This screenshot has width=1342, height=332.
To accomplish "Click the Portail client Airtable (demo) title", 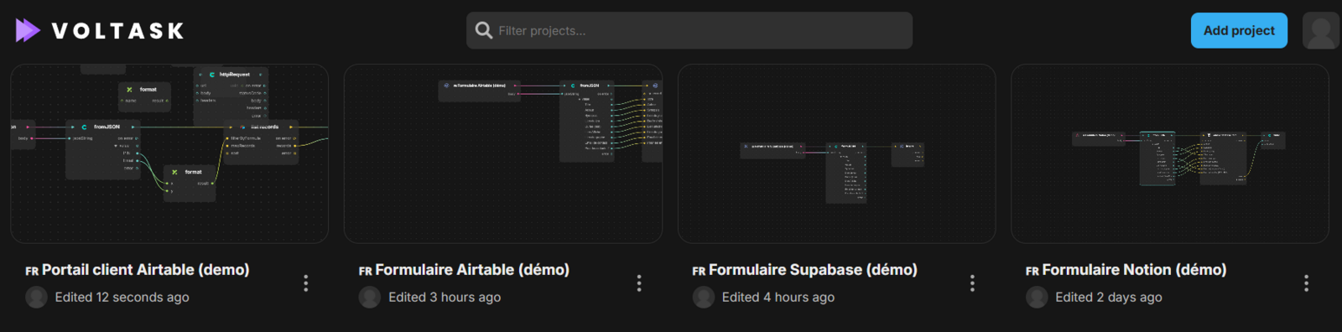I will click(x=146, y=270).
